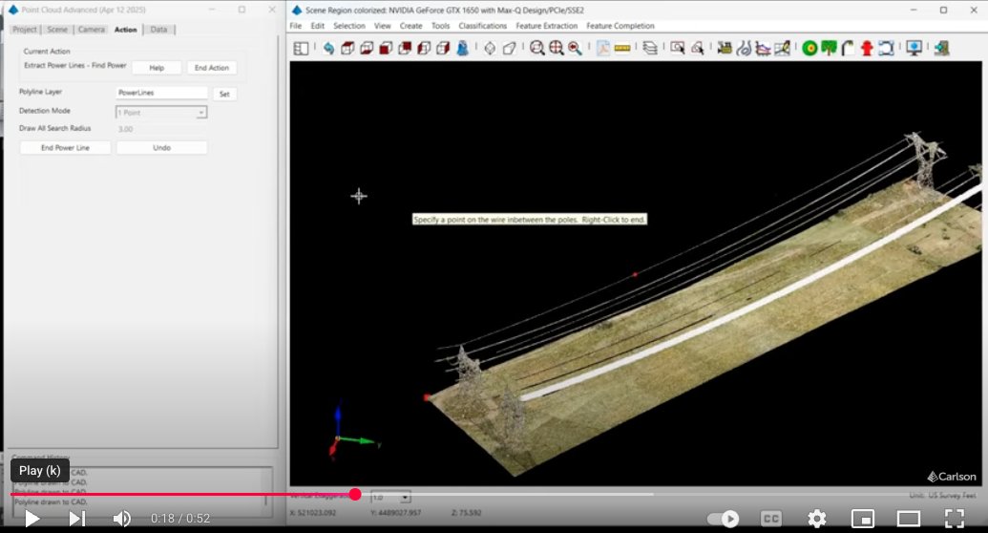
Task: Click the green tree extraction icon
Action: click(x=829, y=48)
